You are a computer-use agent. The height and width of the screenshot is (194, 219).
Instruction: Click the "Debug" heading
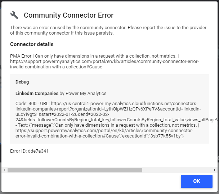(22, 82)
